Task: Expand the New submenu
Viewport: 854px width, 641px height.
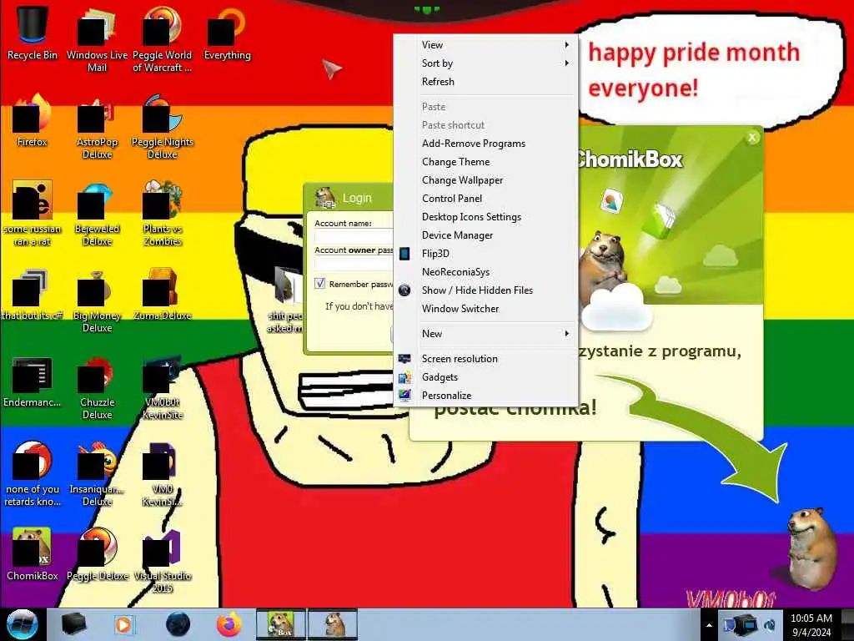Action: (x=485, y=334)
